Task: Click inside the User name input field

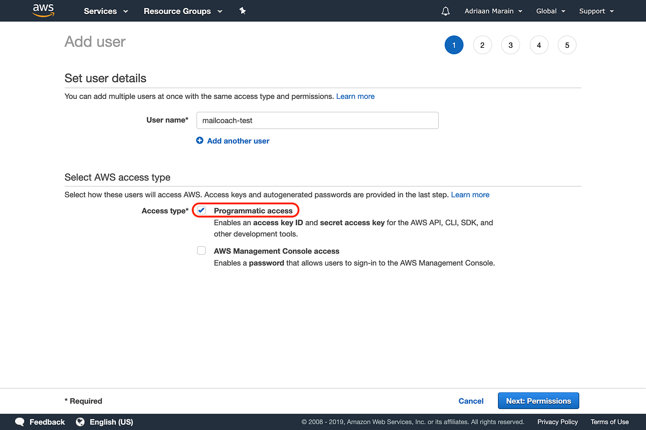Action: [x=317, y=120]
